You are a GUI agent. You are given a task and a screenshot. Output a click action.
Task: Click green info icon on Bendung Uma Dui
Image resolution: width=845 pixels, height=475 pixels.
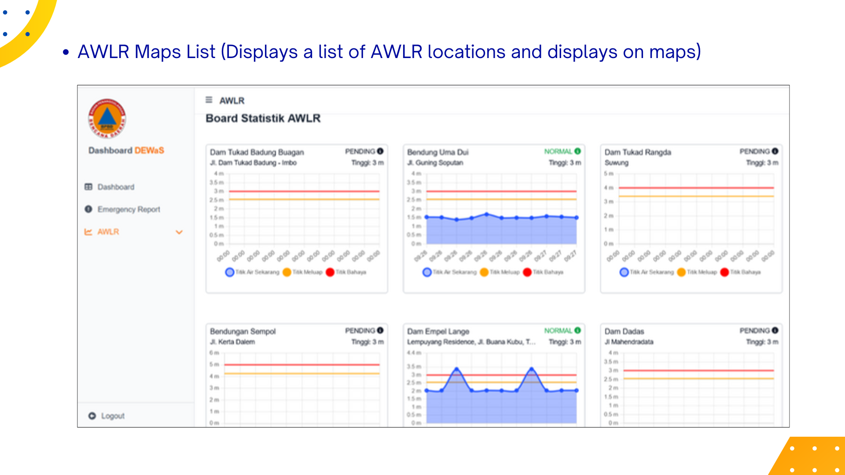point(577,151)
